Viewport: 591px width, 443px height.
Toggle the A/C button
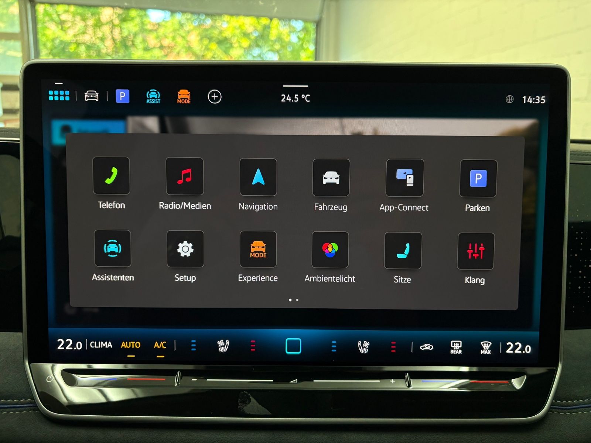[160, 345]
